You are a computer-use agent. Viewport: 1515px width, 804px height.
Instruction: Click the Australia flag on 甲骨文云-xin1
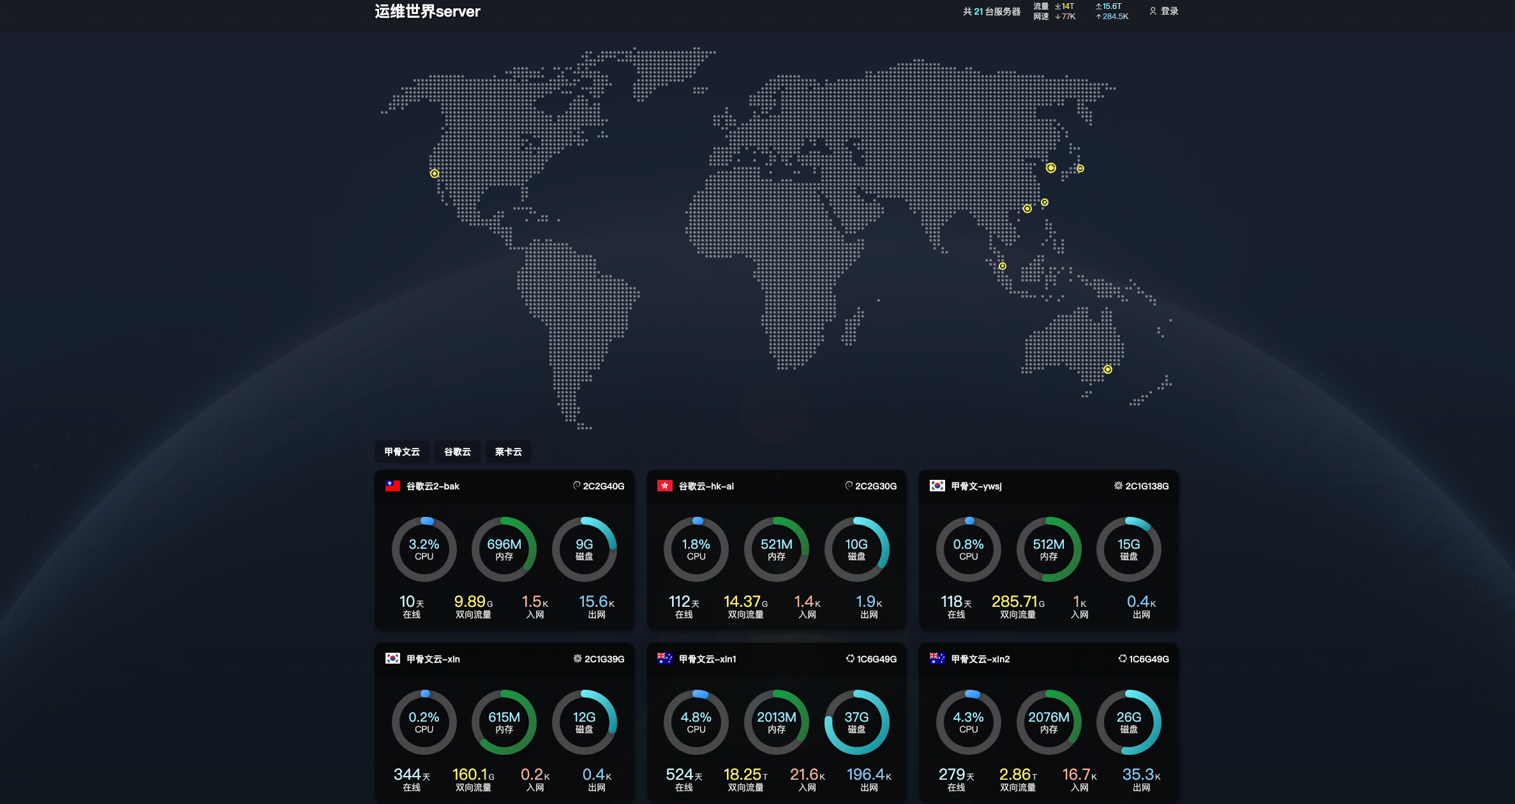coord(664,659)
